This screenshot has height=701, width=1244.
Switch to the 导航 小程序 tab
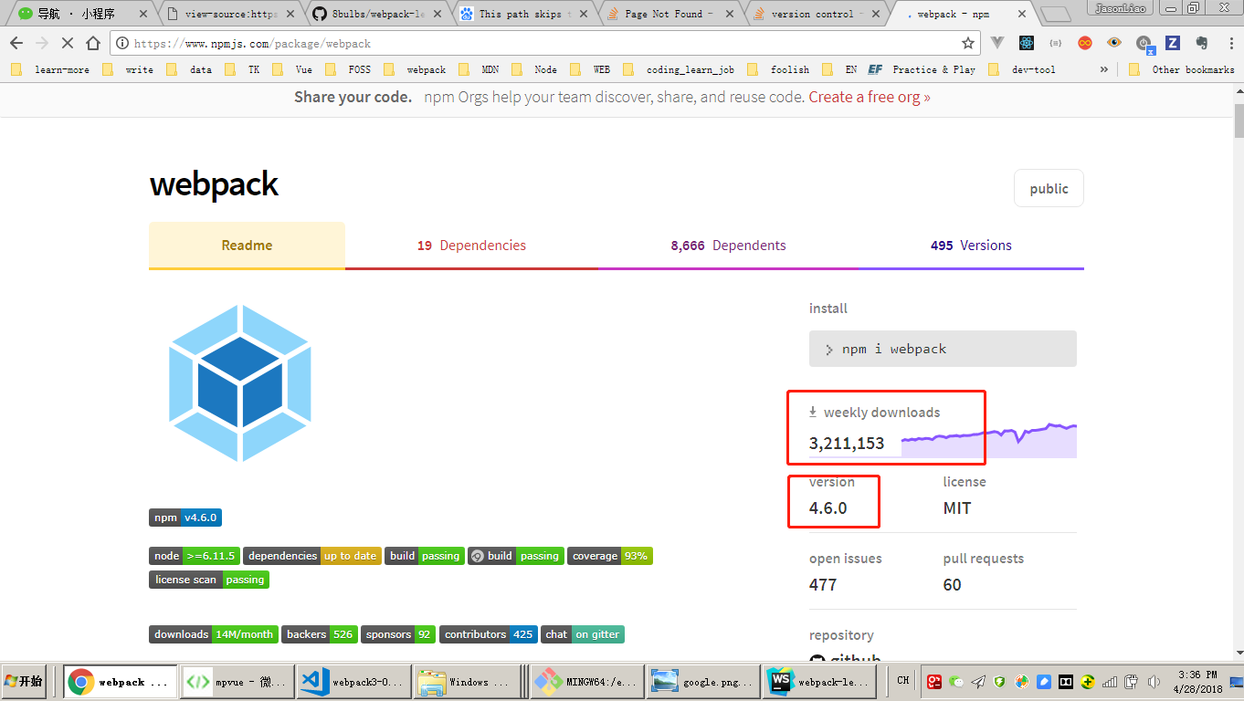click(x=83, y=14)
